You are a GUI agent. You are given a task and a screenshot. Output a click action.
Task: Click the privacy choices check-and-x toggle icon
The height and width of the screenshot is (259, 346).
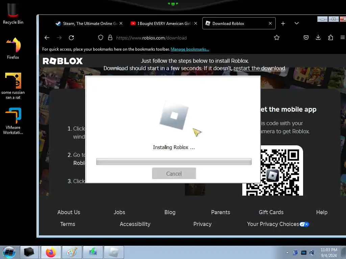[x=304, y=224]
